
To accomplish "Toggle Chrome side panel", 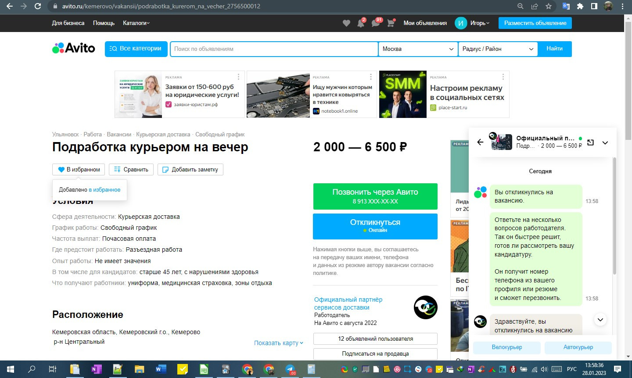I will (x=594, y=7).
